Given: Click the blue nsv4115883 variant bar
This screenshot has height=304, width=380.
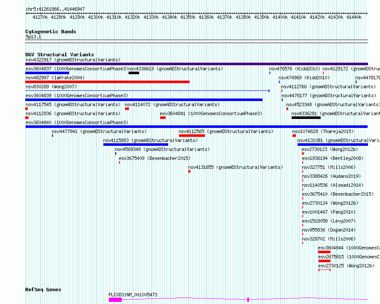Looking at the screenshot, I should tap(136, 145).
